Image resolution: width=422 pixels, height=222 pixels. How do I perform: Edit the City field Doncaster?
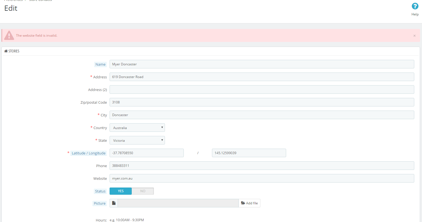[262, 115]
